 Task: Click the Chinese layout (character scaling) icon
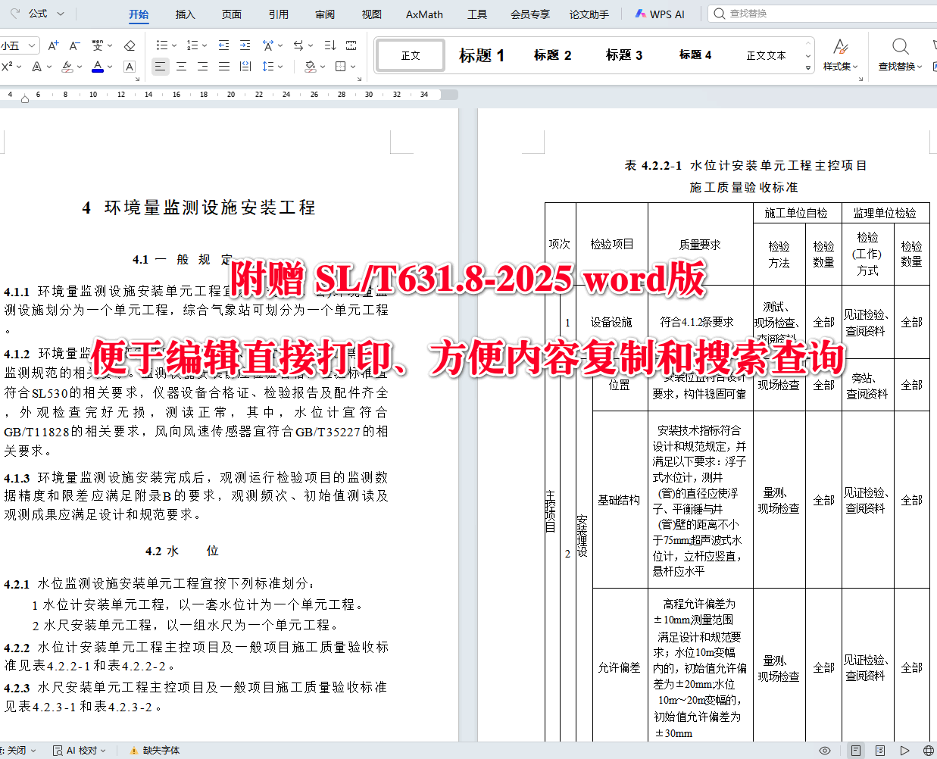(x=268, y=45)
